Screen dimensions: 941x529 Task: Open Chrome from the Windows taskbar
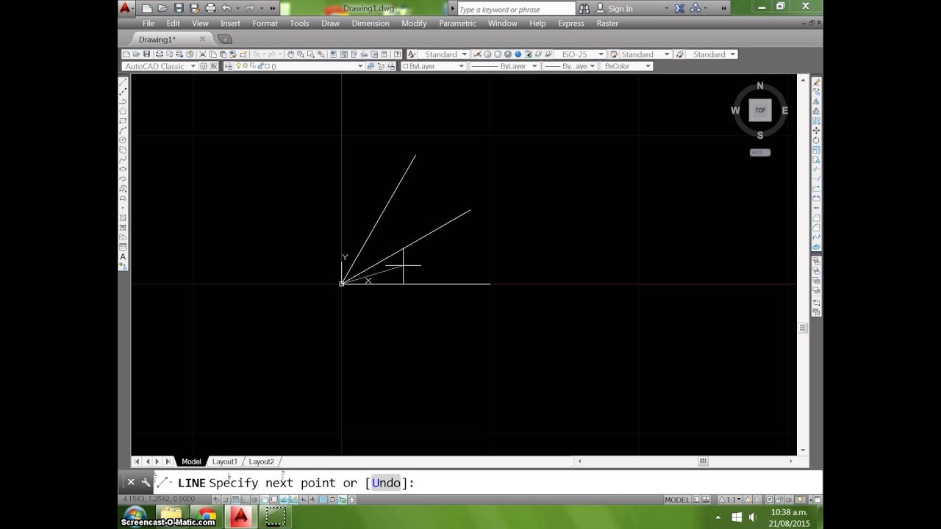tap(207, 516)
